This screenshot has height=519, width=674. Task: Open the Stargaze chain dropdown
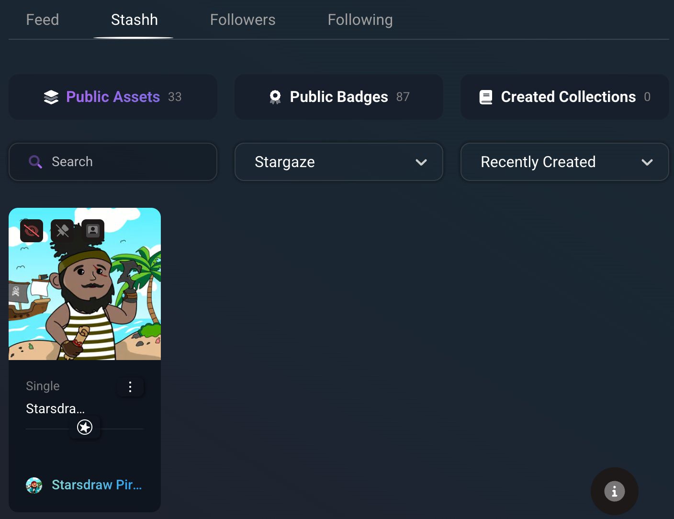[x=339, y=162]
